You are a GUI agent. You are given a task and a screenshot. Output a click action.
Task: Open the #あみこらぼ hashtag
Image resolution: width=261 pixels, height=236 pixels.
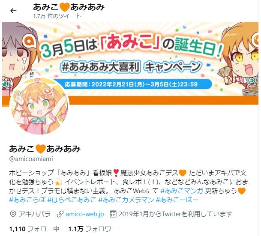[27, 200]
